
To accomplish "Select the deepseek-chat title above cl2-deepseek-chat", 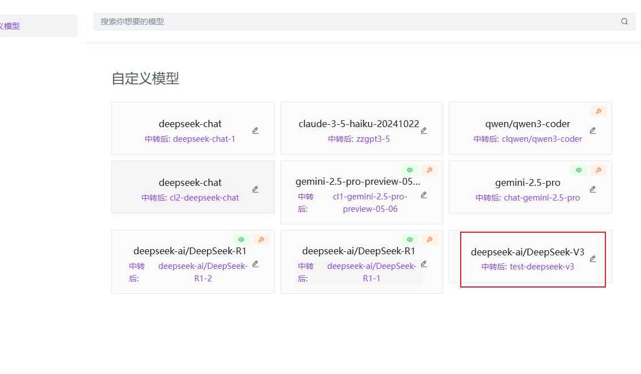I will tap(190, 182).
